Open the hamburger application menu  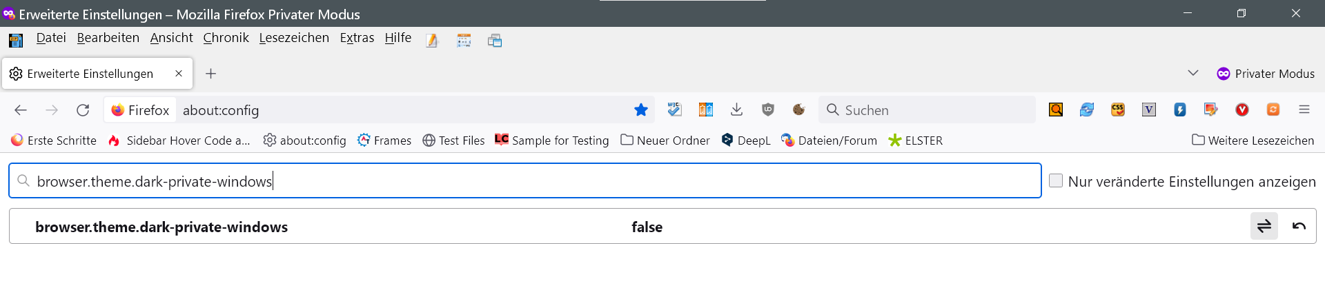pyautogui.click(x=1304, y=110)
